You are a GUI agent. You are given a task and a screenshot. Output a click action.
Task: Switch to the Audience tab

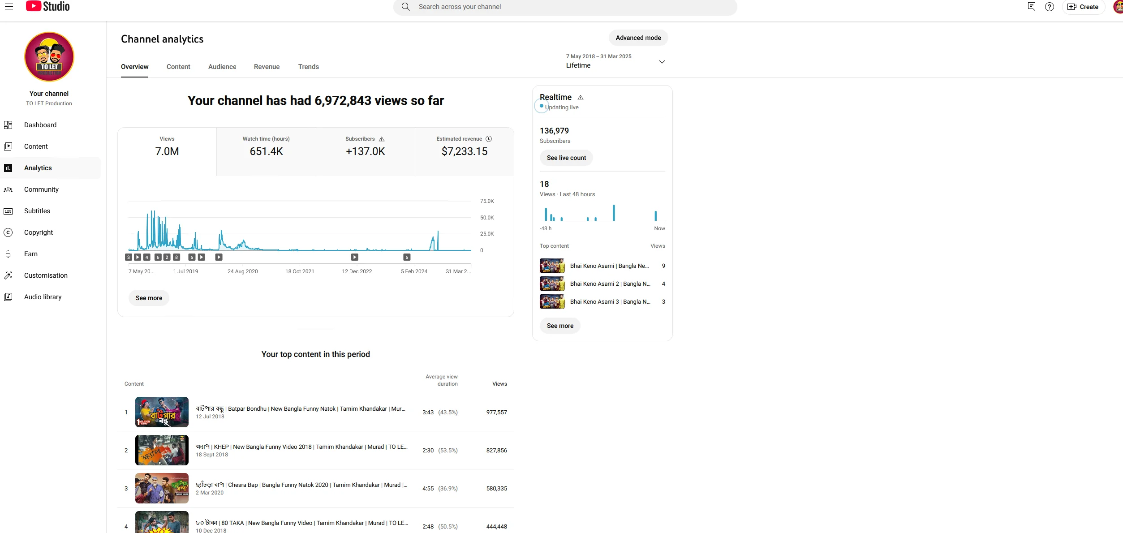pos(222,67)
